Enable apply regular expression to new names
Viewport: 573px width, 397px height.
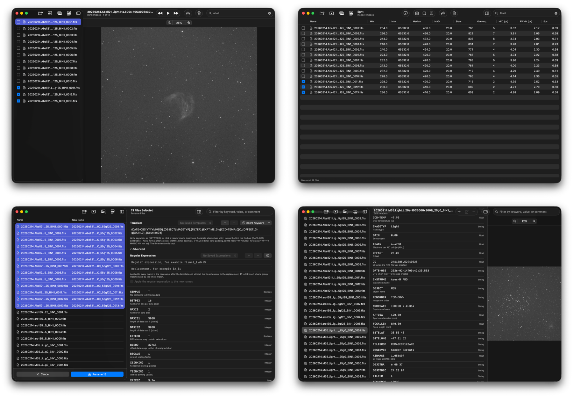pos(132,282)
